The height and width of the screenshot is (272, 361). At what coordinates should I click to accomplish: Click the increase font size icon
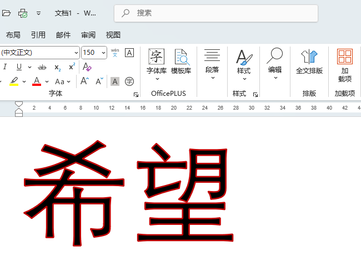pos(84,81)
